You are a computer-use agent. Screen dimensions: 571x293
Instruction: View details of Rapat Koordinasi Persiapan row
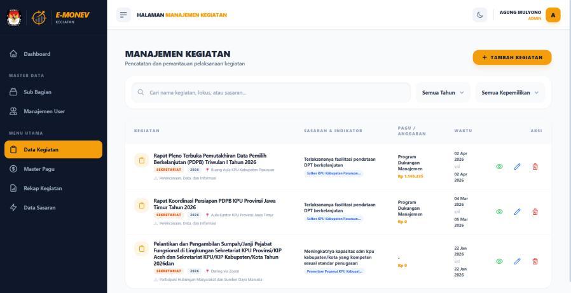pos(499,212)
